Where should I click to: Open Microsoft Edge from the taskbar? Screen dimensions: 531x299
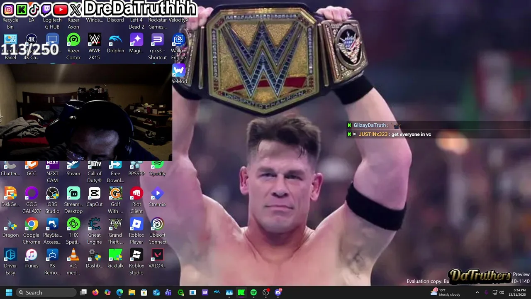click(x=119, y=292)
